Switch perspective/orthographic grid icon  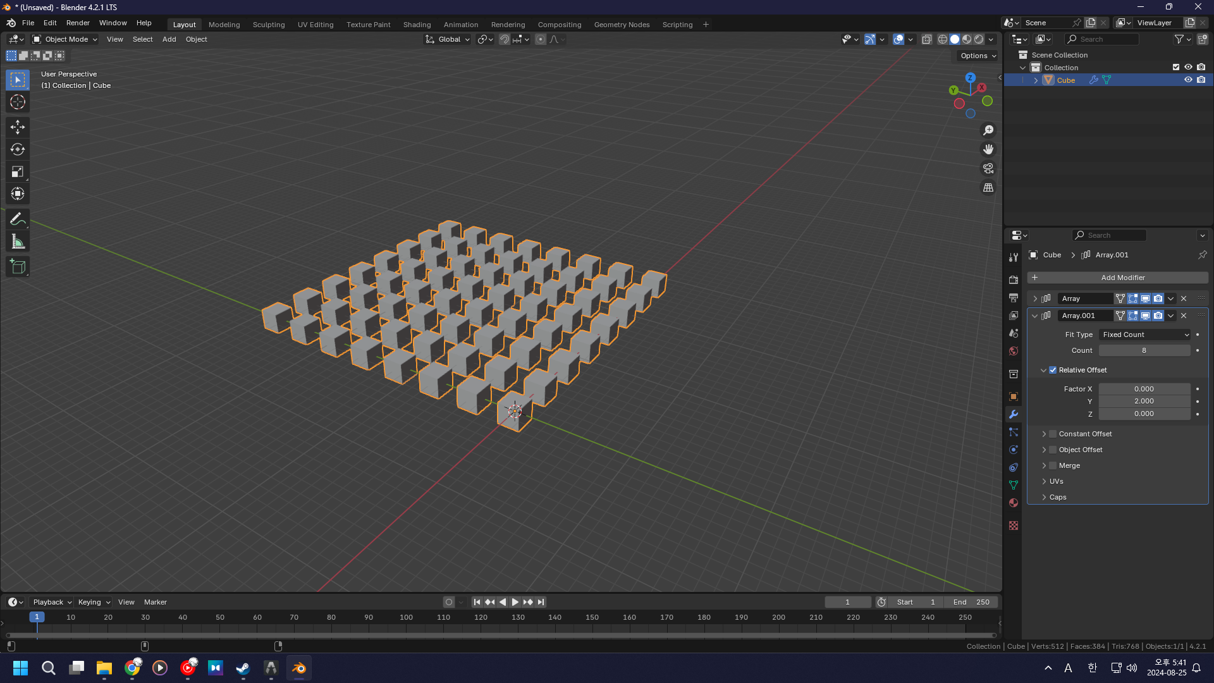988,188
